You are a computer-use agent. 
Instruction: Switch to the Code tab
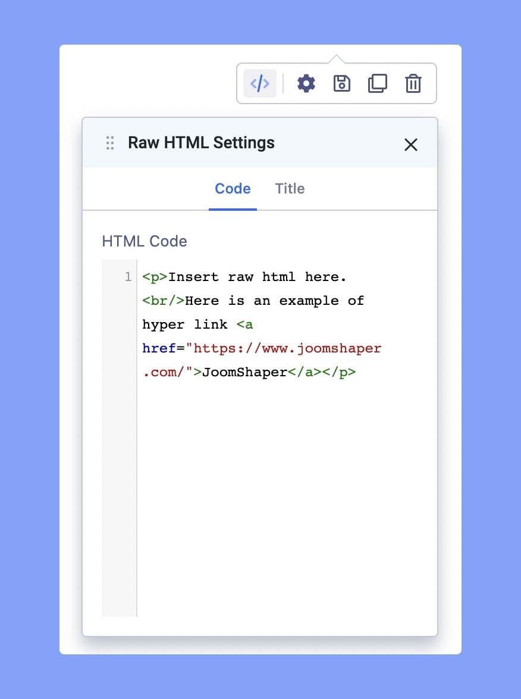[233, 189]
